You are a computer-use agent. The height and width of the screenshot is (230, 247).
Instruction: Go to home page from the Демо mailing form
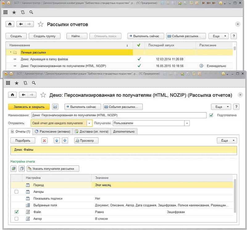click(x=12, y=95)
